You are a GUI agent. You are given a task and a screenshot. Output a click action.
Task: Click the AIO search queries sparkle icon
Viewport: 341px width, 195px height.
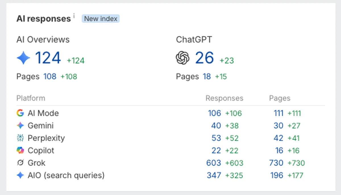20,175
